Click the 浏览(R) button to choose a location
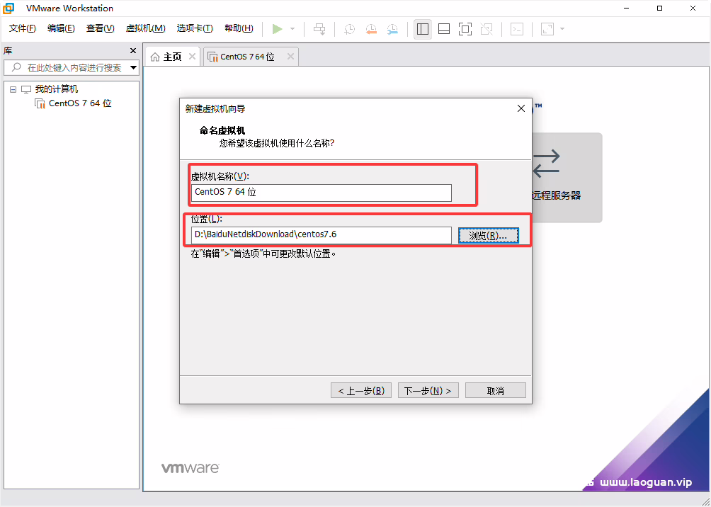This screenshot has width=711, height=507. coord(489,234)
